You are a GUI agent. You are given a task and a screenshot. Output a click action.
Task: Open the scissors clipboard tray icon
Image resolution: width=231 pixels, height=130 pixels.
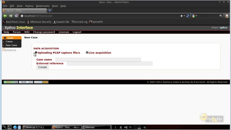coord(121,127)
